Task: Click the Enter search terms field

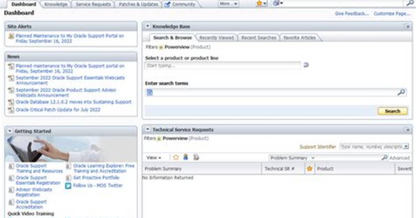Action: [x=275, y=92]
